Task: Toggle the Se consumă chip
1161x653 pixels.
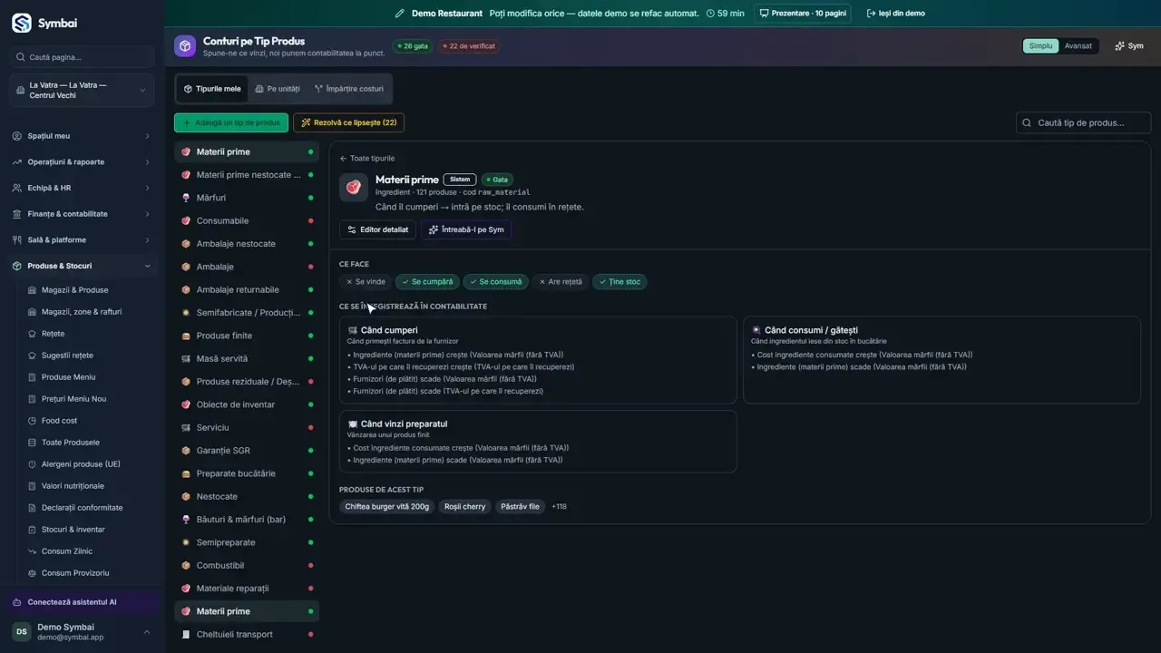Action: (496, 282)
